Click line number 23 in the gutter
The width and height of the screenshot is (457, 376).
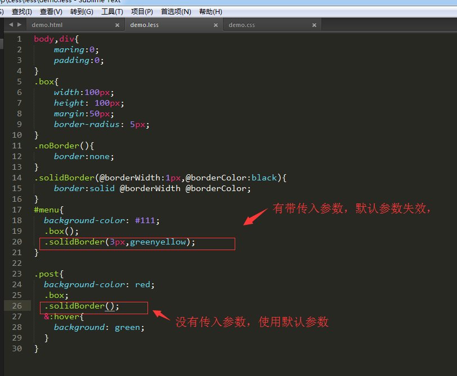tap(17, 274)
